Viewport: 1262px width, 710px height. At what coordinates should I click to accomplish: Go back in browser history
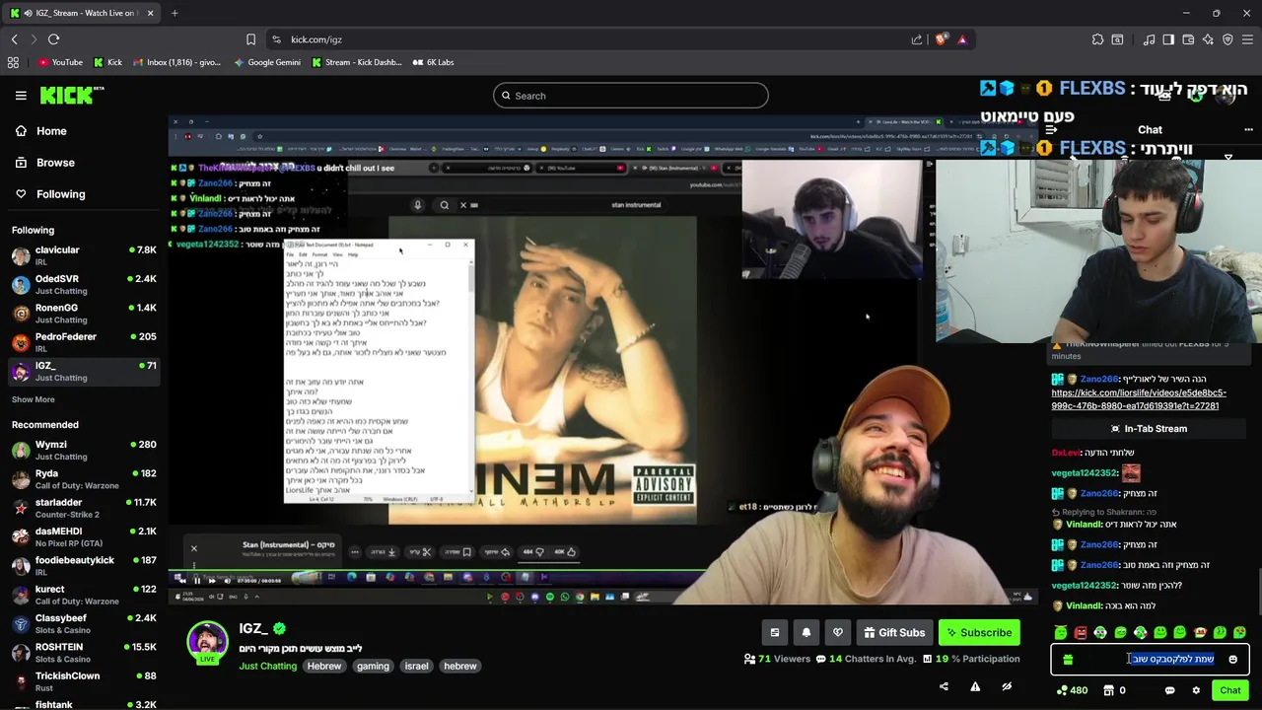click(x=14, y=39)
